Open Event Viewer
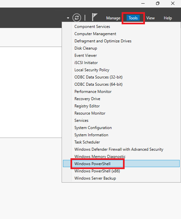Viewport: 181px width, 219px height. pos(86,55)
